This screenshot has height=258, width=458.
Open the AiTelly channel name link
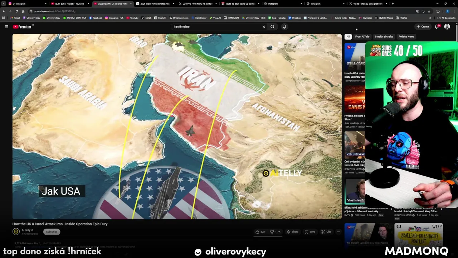26,230
